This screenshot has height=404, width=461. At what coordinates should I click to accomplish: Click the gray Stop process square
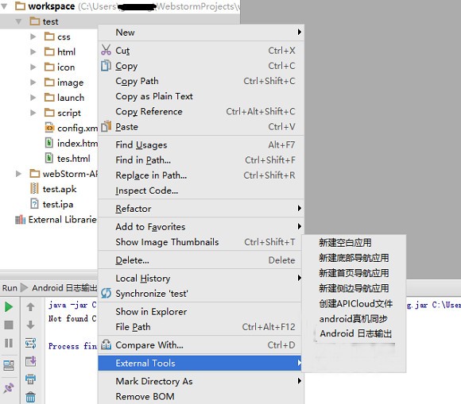[x=9, y=325]
